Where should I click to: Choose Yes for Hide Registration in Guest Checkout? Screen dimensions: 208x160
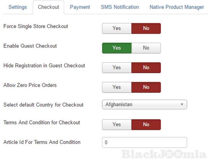pyautogui.click(x=117, y=67)
